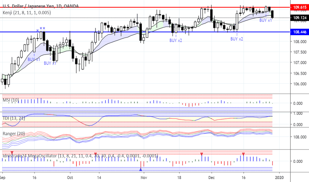Click the rightmost BUY x2 signal label
The width and height of the screenshot is (309, 182).
pyautogui.click(x=237, y=39)
